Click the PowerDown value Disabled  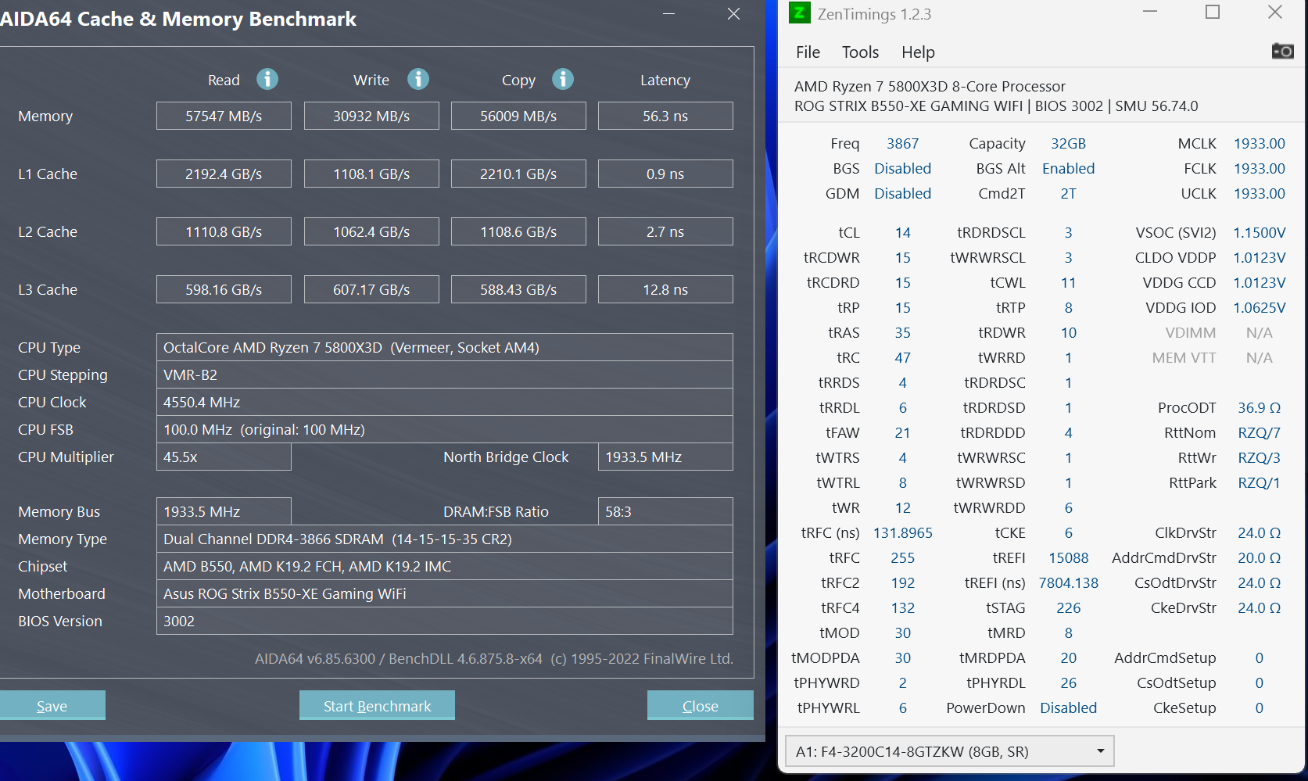(x=1068, y=708)
